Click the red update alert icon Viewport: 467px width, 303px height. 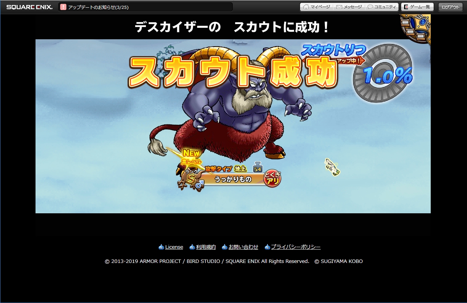(x=63, y=7)
